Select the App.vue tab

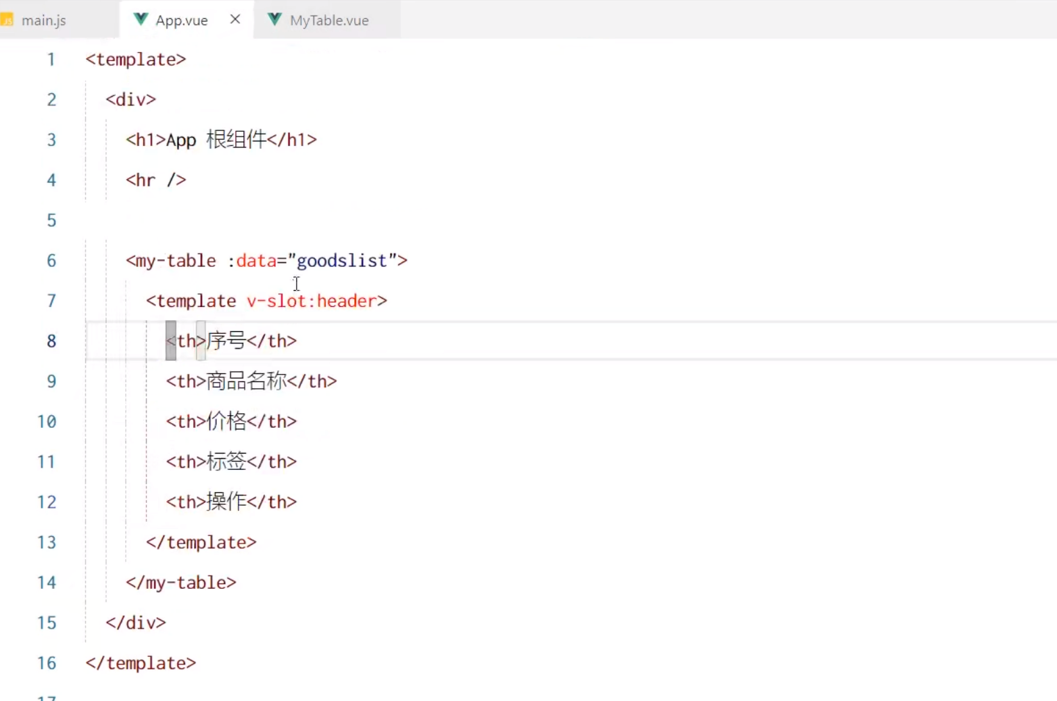(x=181, y=20)
